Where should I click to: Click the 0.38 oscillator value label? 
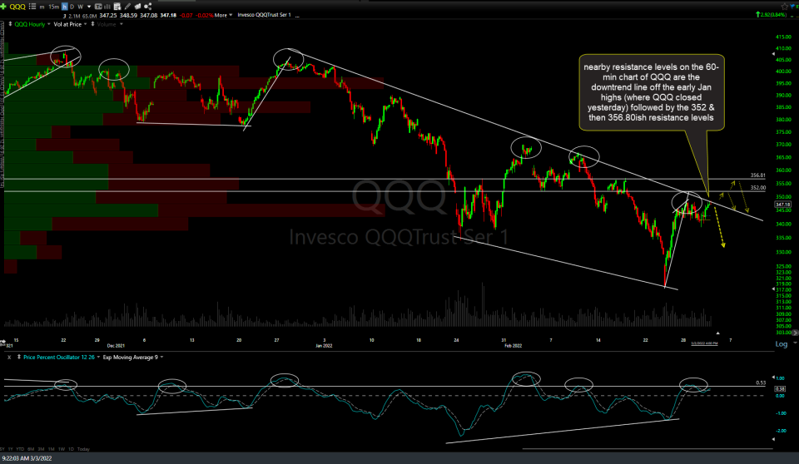(x=780, y=388)
